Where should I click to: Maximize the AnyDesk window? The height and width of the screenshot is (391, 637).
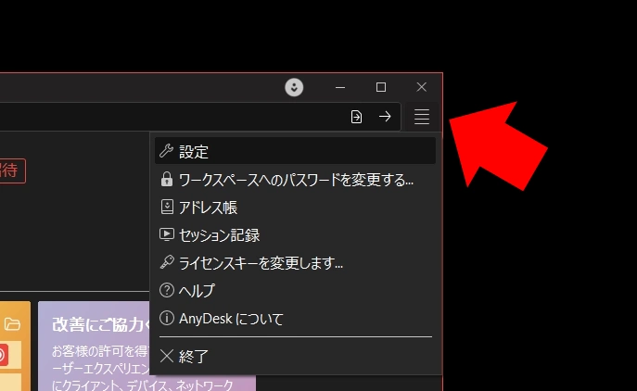tap(381, 87)
